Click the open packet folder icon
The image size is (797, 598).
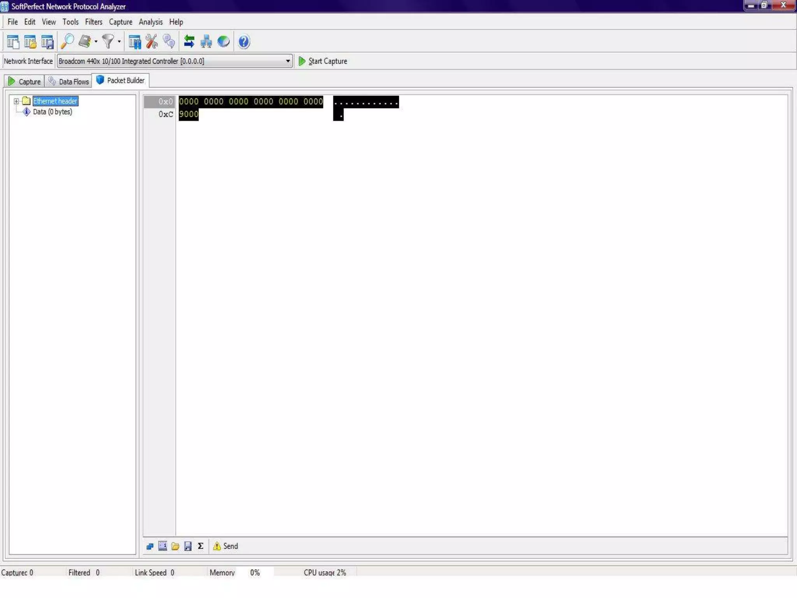click(175, 546)
